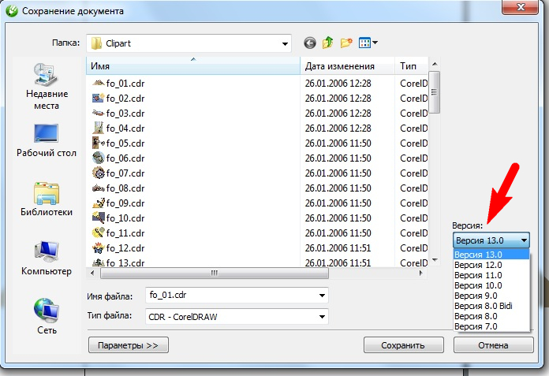Choose Версия 12.0 from the list
This screenshot has height=376, width=549.
(x=491, y=265)
